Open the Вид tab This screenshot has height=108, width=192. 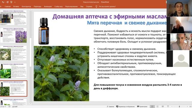(x=82, y=7)
